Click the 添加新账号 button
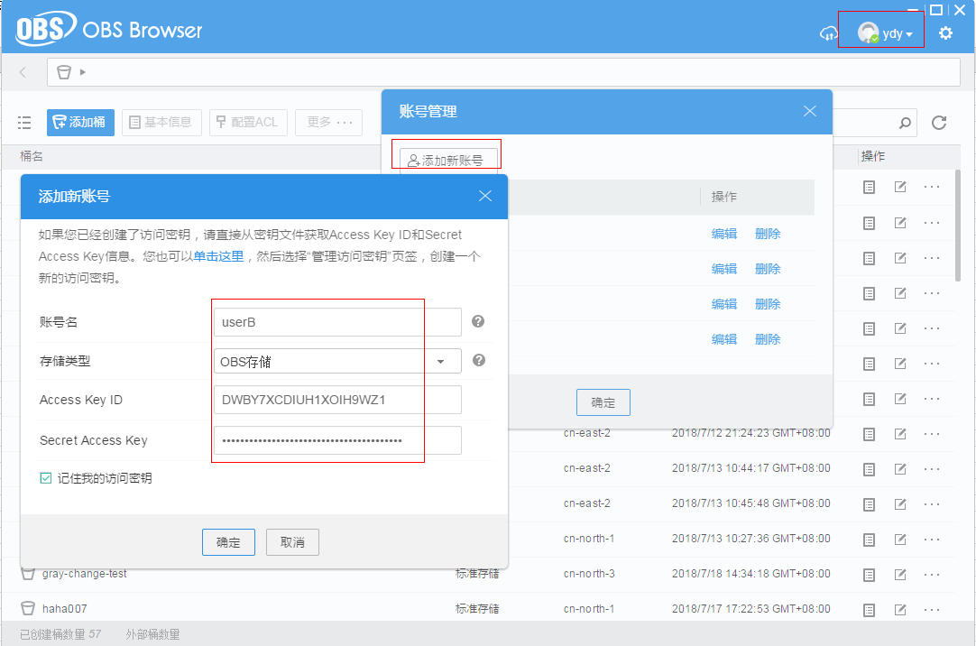The width and height of the screenshot is (976, 646). (x=448, y=160)
